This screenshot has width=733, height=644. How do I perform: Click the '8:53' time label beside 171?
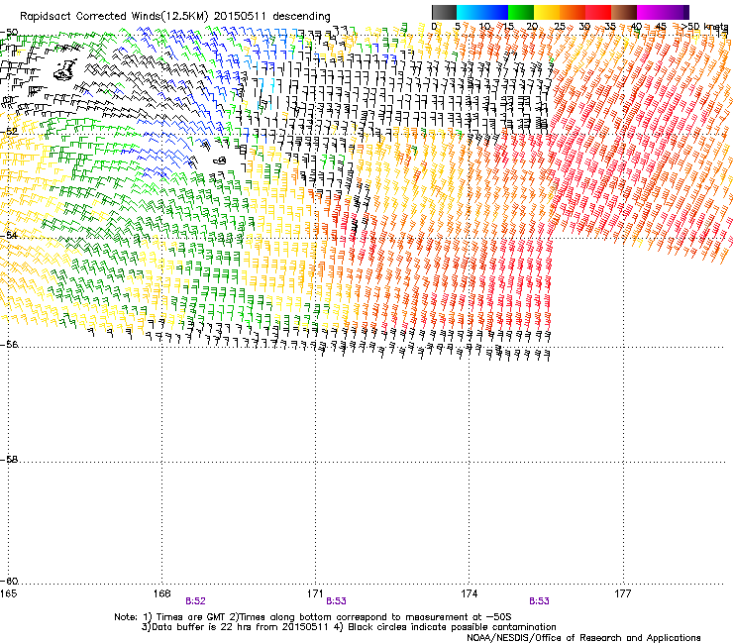click(336, 601)
